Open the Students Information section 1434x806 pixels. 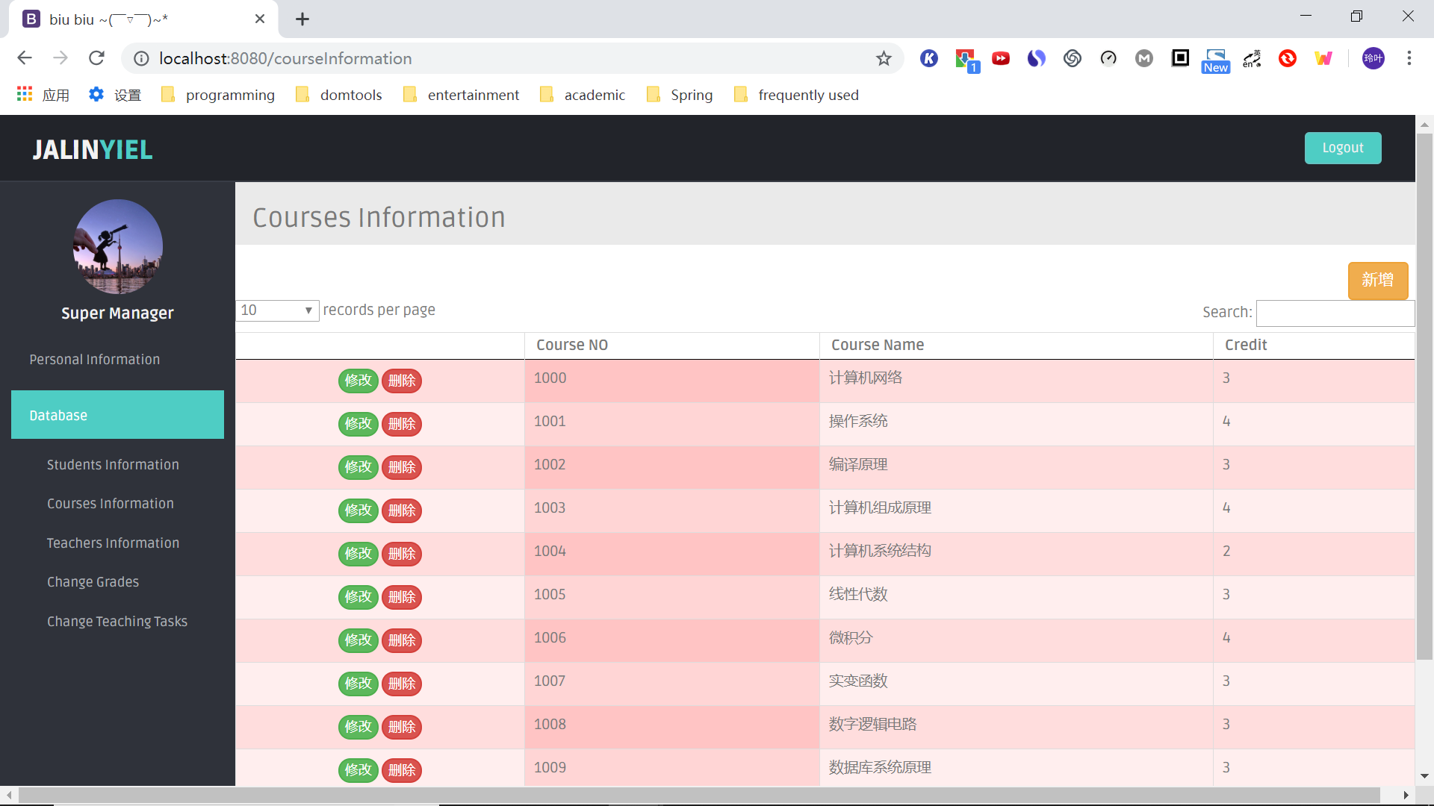114,464
